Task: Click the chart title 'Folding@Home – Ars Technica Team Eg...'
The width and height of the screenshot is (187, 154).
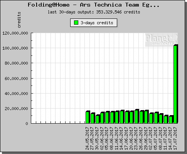Action: click(x=94, y=5)
